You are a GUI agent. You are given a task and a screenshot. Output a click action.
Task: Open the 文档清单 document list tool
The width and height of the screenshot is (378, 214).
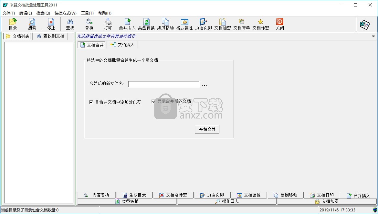click(x=242, y=24)
